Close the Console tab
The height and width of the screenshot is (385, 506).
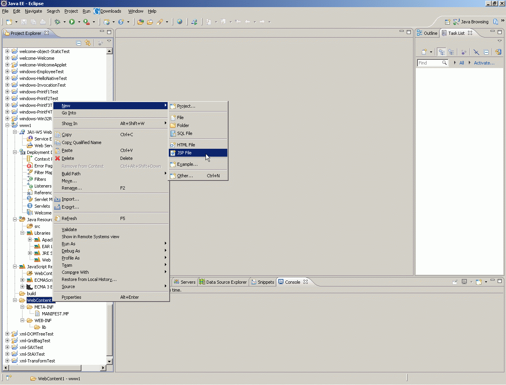[x=306, y=282]
